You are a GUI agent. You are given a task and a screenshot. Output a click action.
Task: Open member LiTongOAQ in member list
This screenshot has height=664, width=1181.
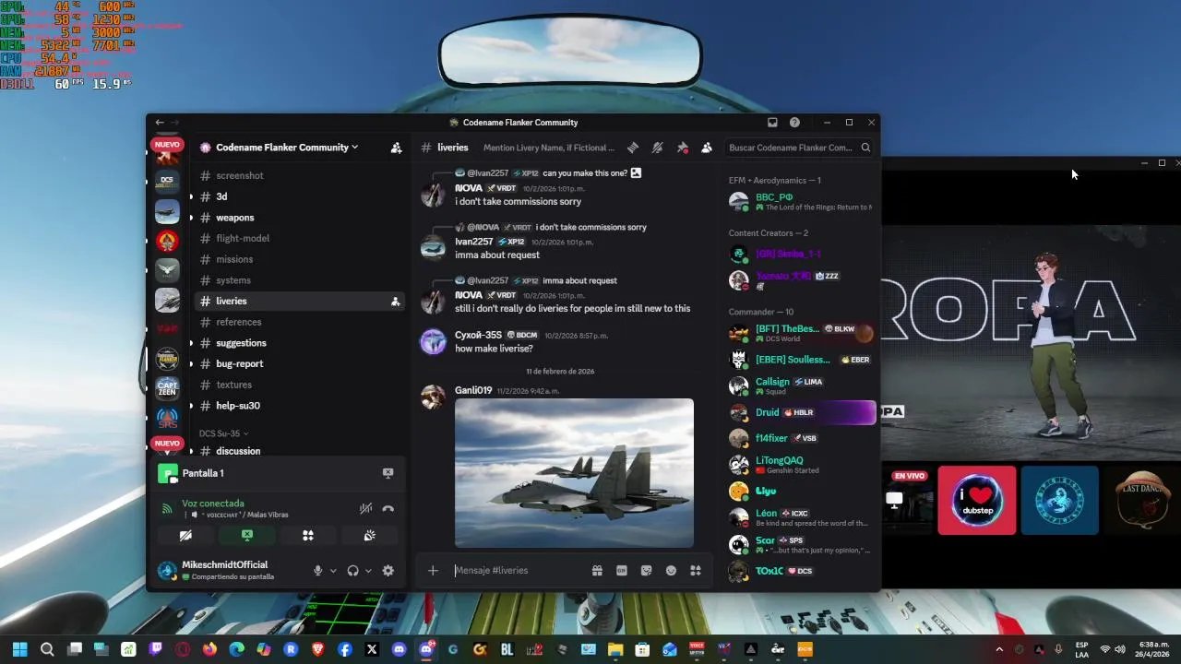click(799, 465)
